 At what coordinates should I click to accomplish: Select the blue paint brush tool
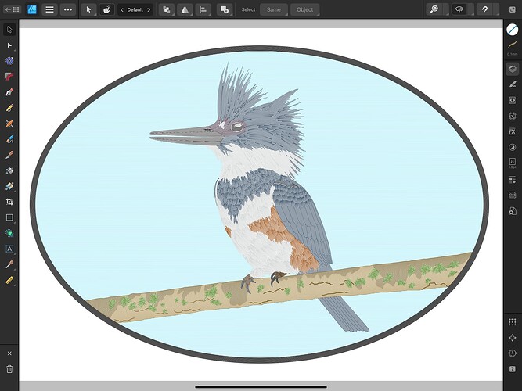coord(9,139)
